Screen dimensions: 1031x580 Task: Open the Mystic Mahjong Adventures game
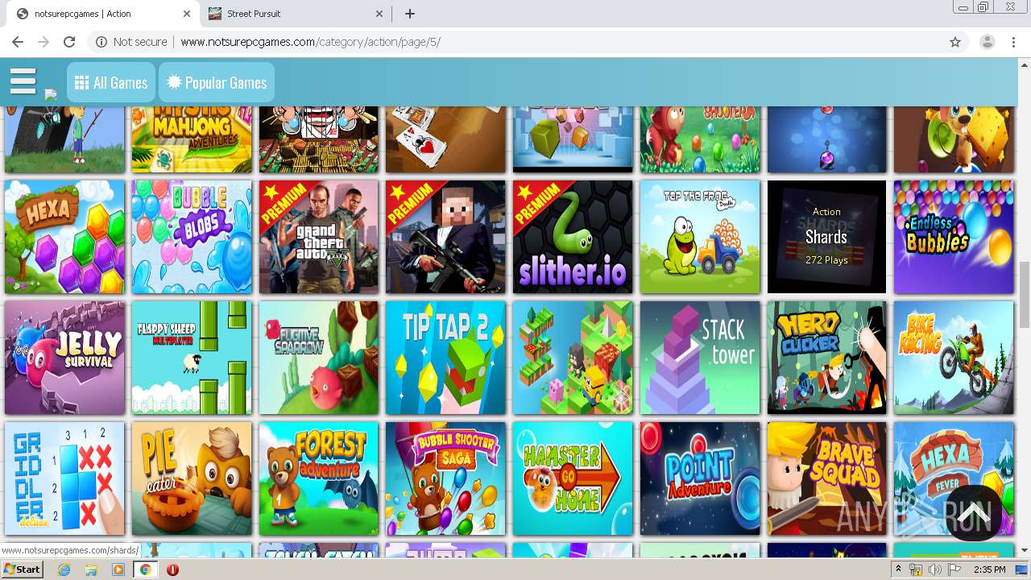pyautogui.click(x=192, y=139)
